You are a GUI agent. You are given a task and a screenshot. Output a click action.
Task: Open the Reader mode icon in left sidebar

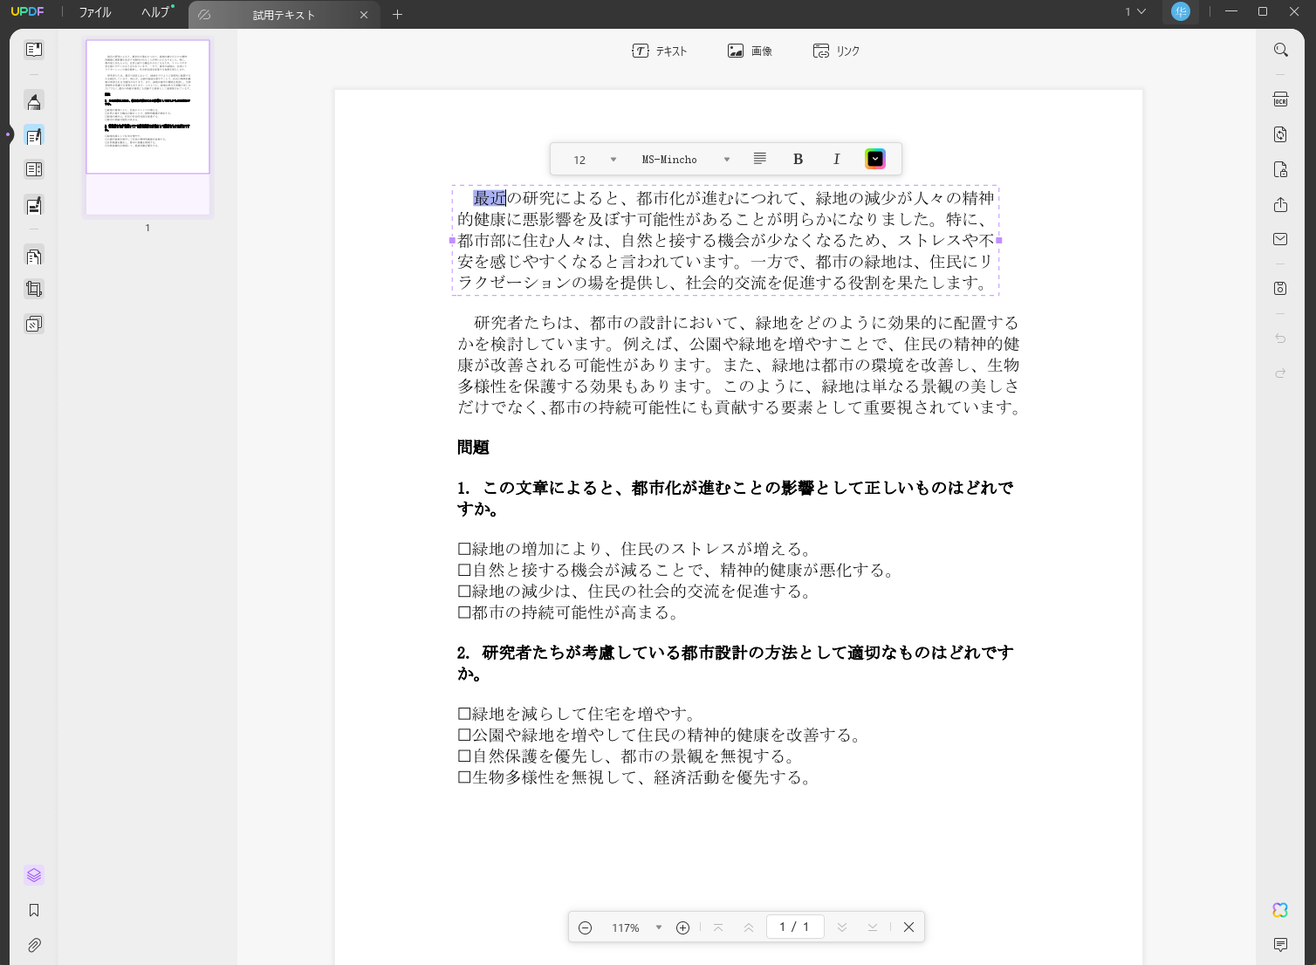pyautogui.click(x=34, y=50)
